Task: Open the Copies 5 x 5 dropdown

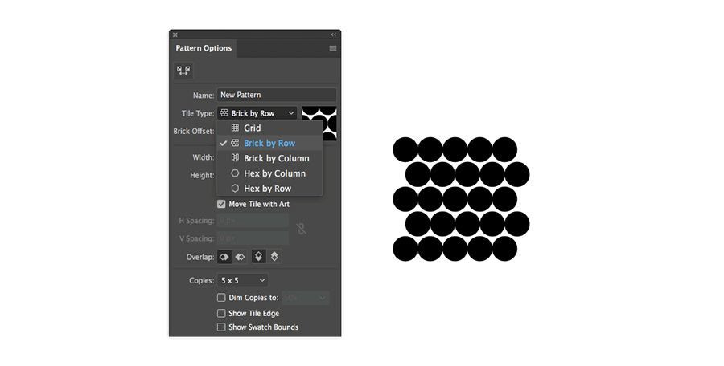Action: coord(243,280)
